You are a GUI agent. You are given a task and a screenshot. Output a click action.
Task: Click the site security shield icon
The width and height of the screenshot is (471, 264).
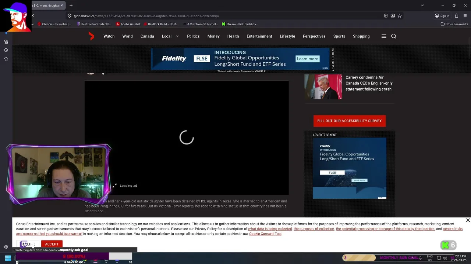(69, 16)
